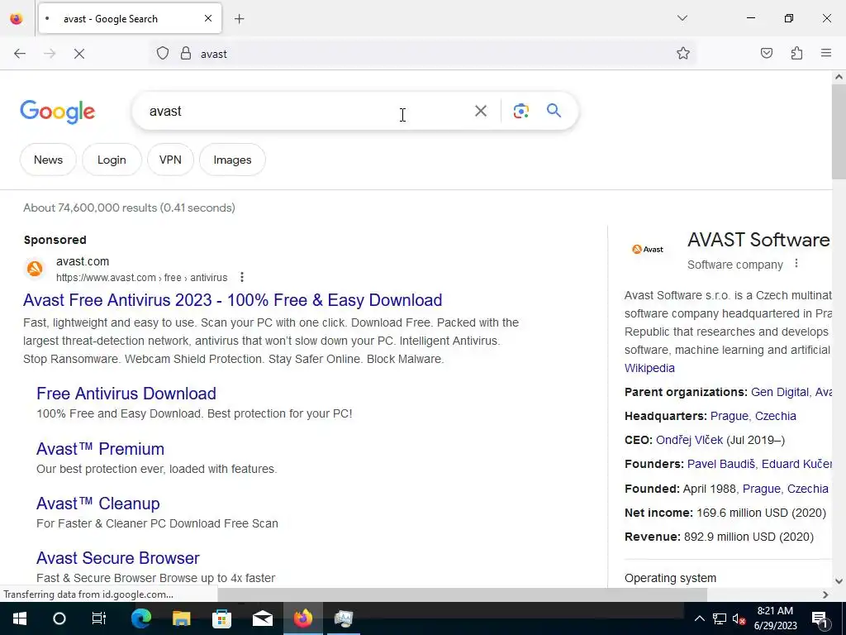
Task: Save page to Pocket
Action: 767,53
